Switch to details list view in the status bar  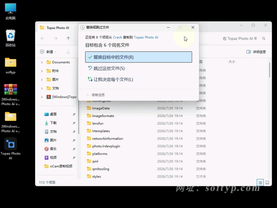point(260,183)
